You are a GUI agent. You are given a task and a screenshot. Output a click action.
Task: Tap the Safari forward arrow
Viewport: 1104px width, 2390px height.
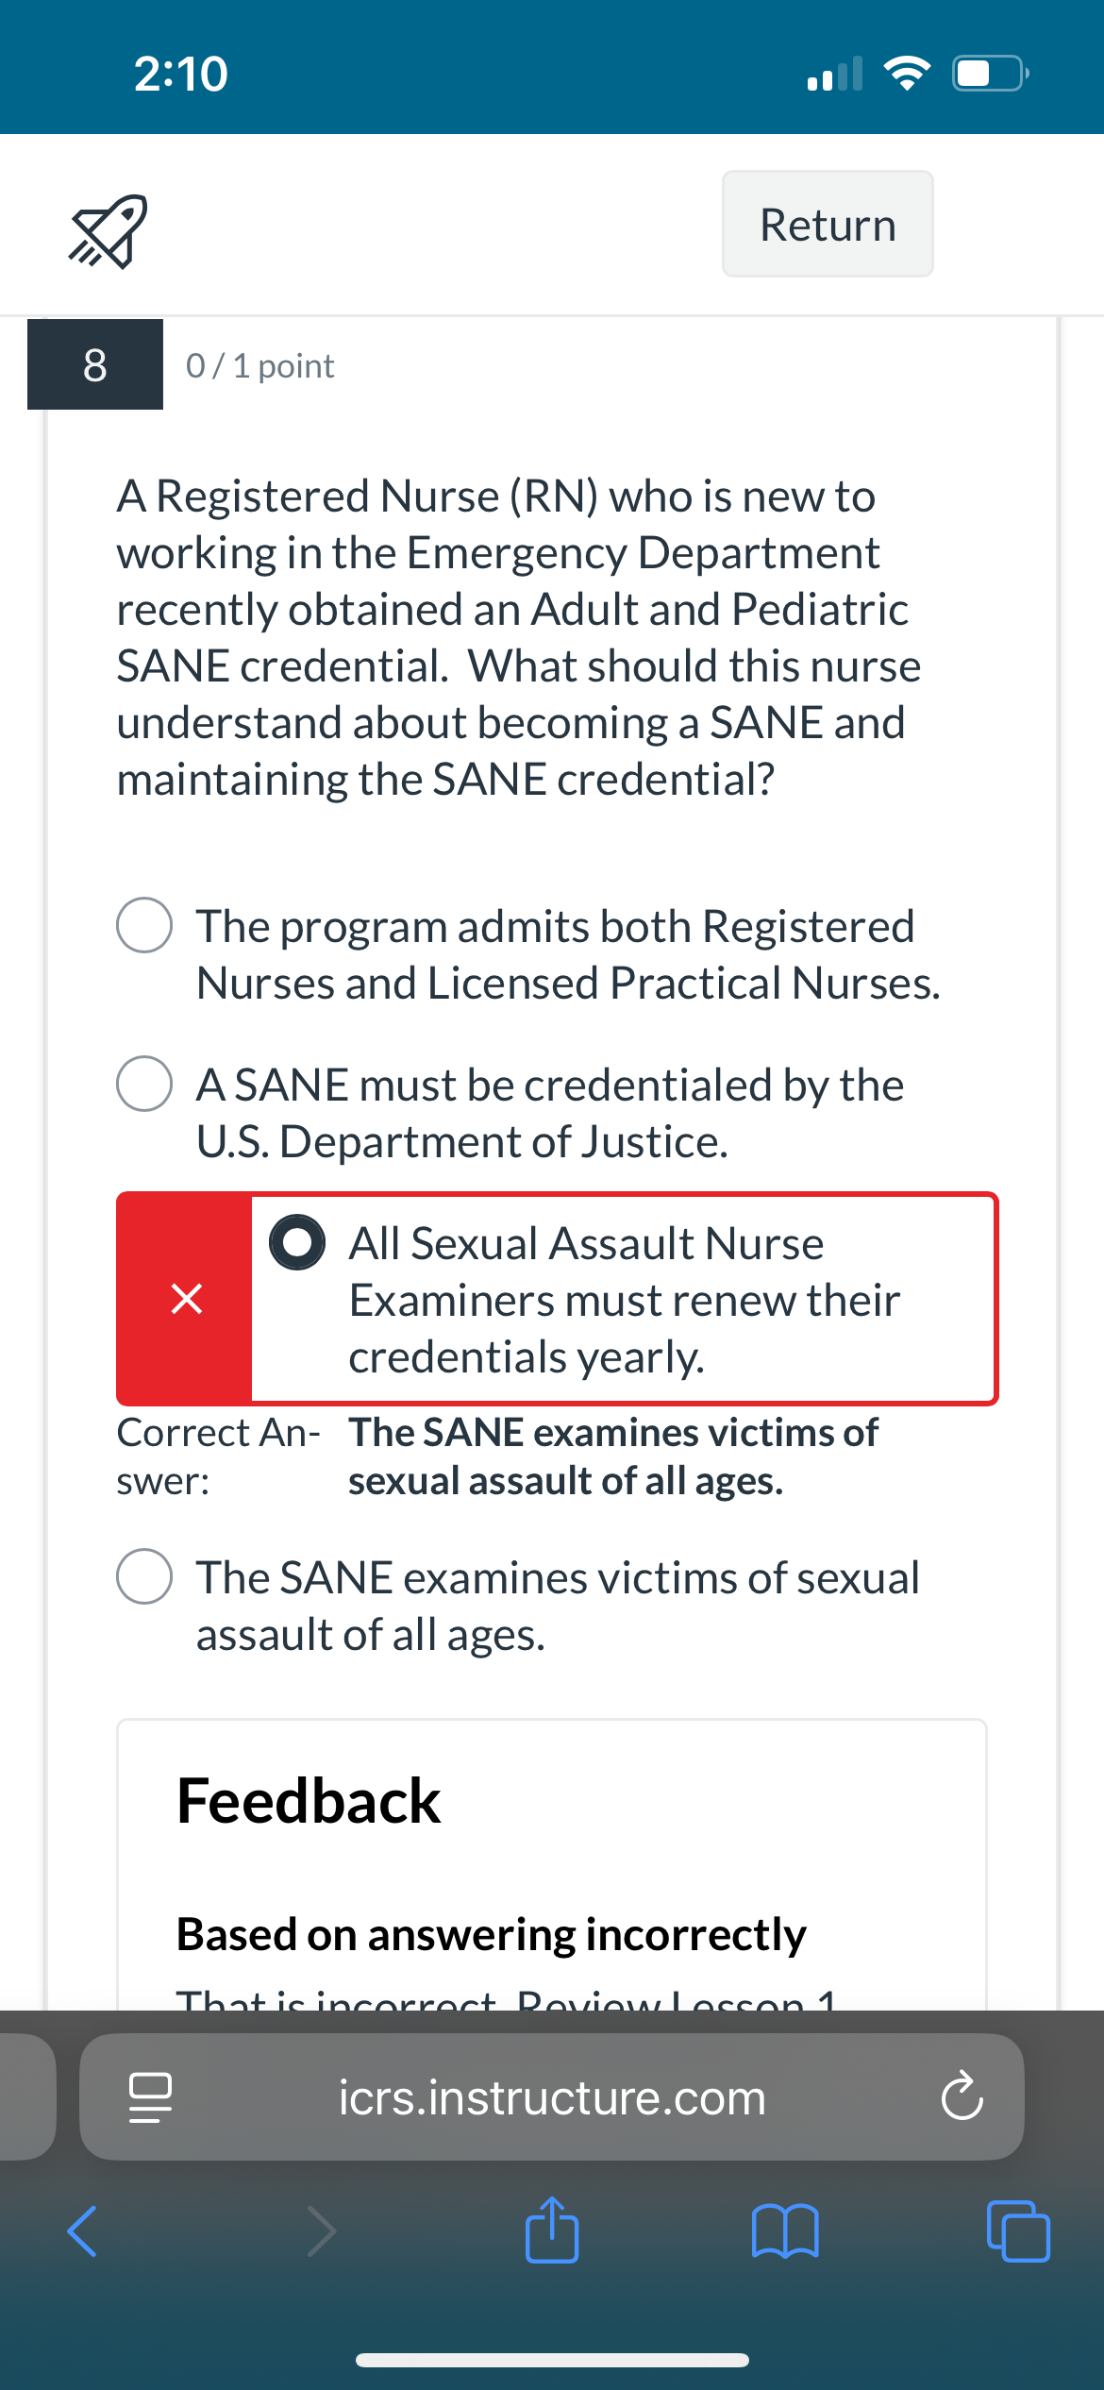[x=322, y=2231]
